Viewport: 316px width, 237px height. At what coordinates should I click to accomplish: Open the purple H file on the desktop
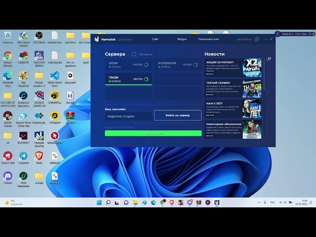point(70,98)
